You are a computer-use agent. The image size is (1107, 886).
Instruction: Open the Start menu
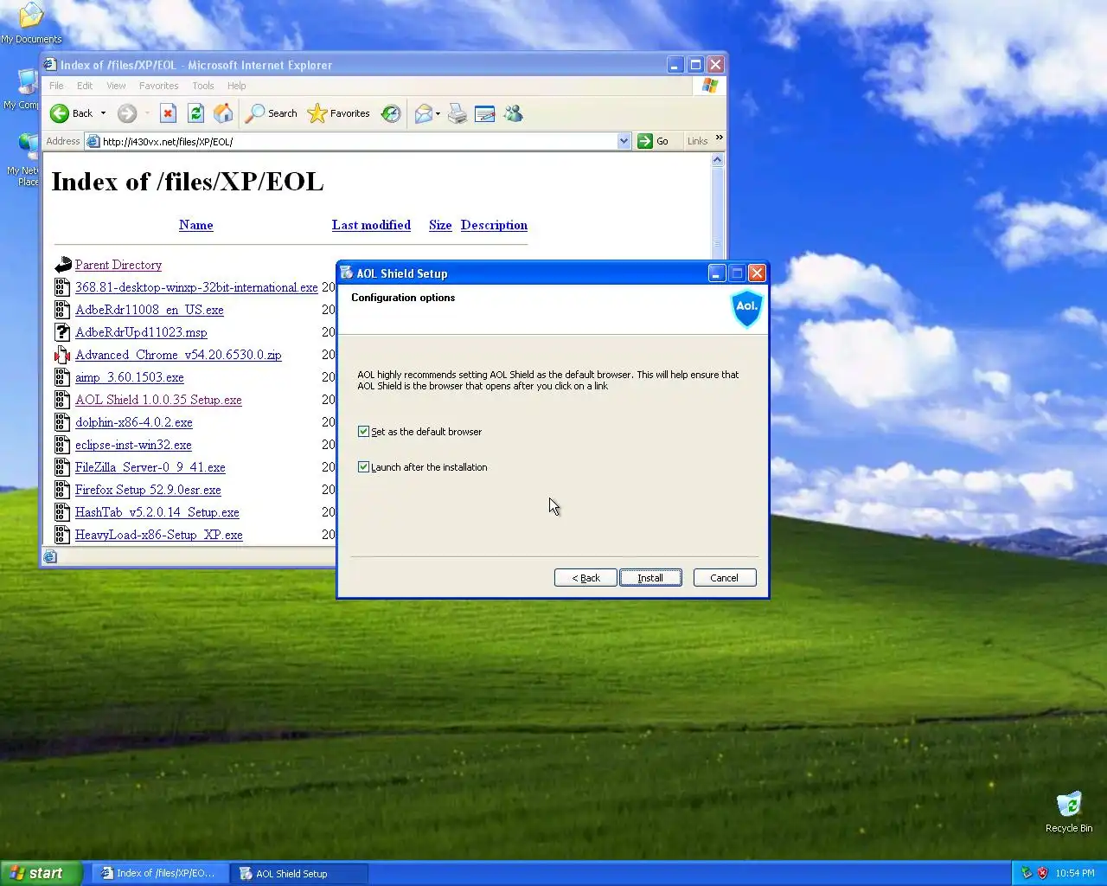(x=41, y=873)
